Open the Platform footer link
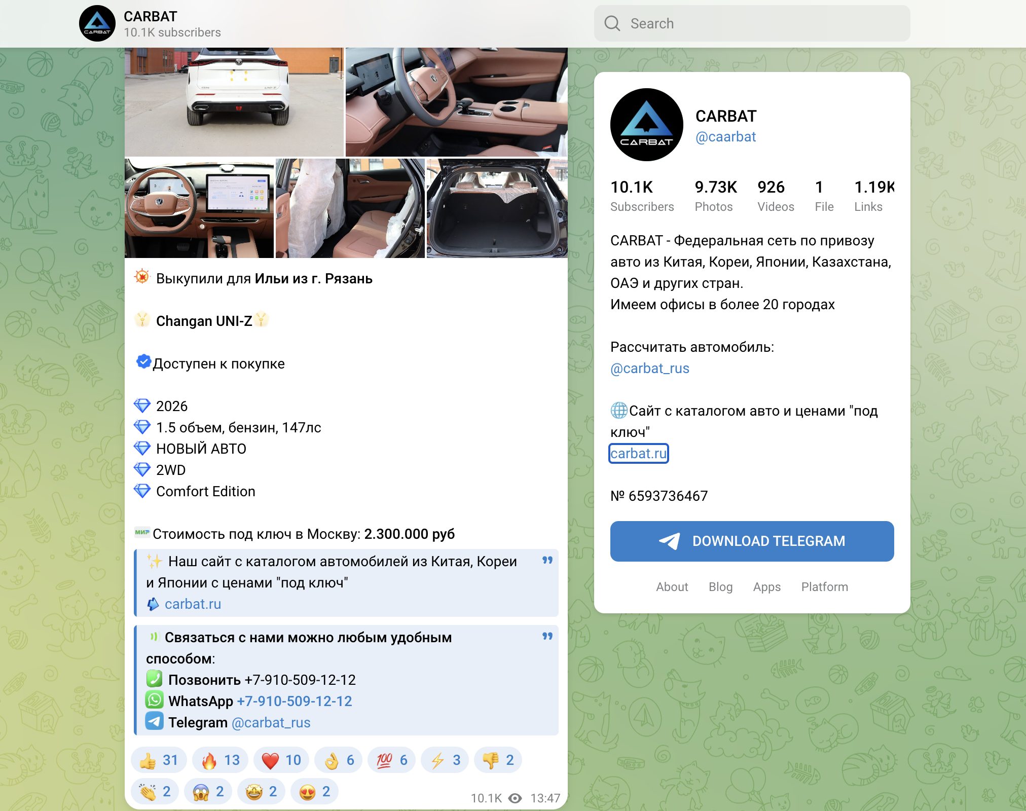 825,586
